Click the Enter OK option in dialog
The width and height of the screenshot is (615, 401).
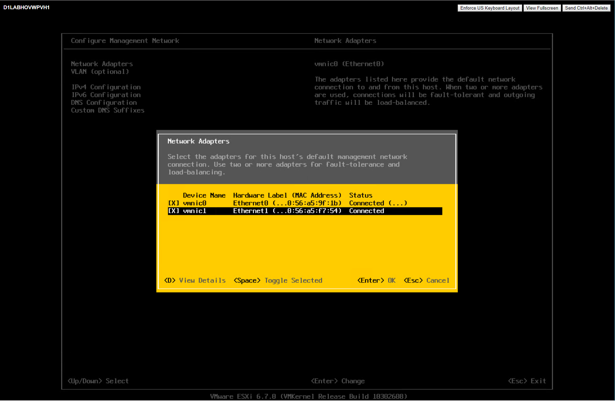tap(376, 280)
